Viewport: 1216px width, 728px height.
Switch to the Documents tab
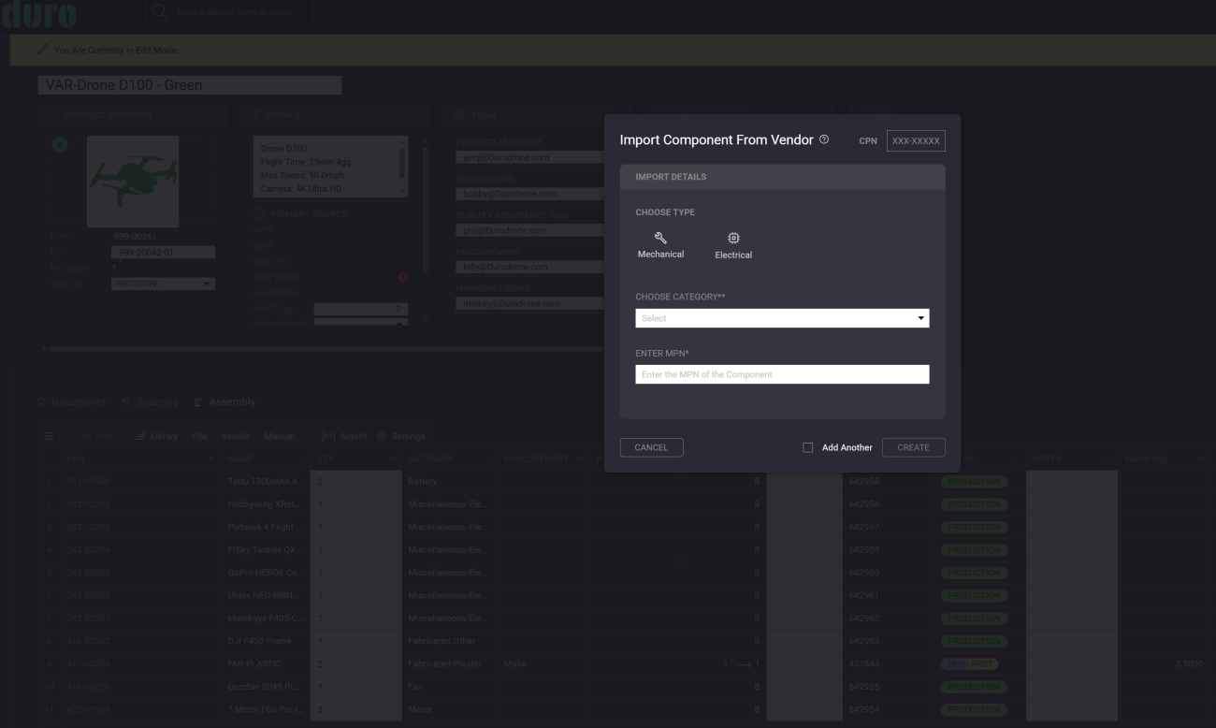point(72,402)
